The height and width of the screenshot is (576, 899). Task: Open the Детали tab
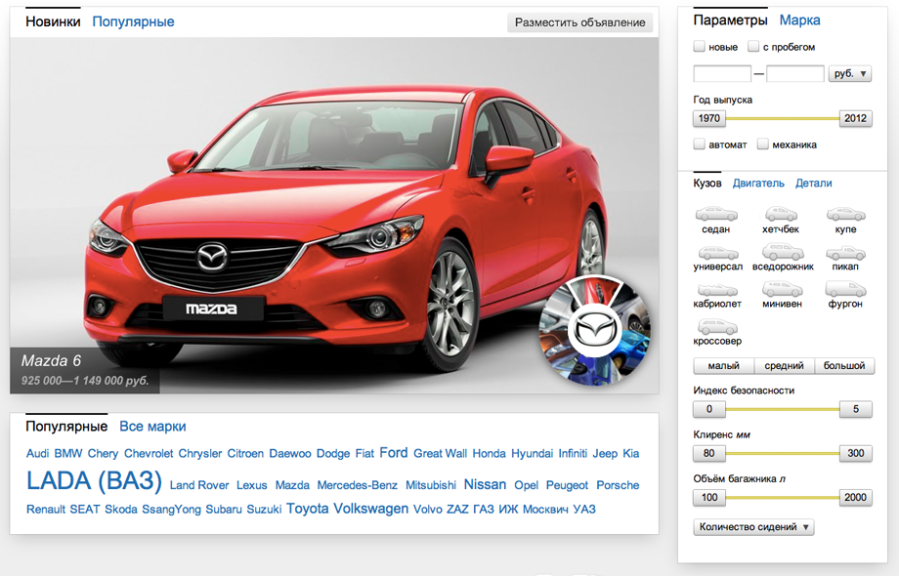coord(814,184)
